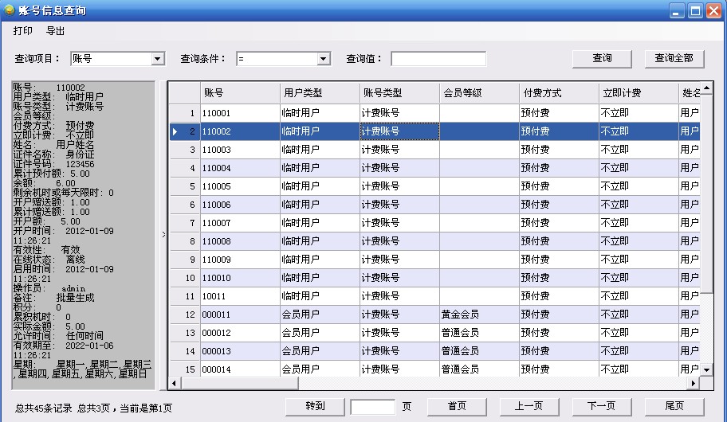Image resolution: width=727 pixels, height=422 pixels.
Task: Click 临时用户 in row 6
Action: click(320, 205)
